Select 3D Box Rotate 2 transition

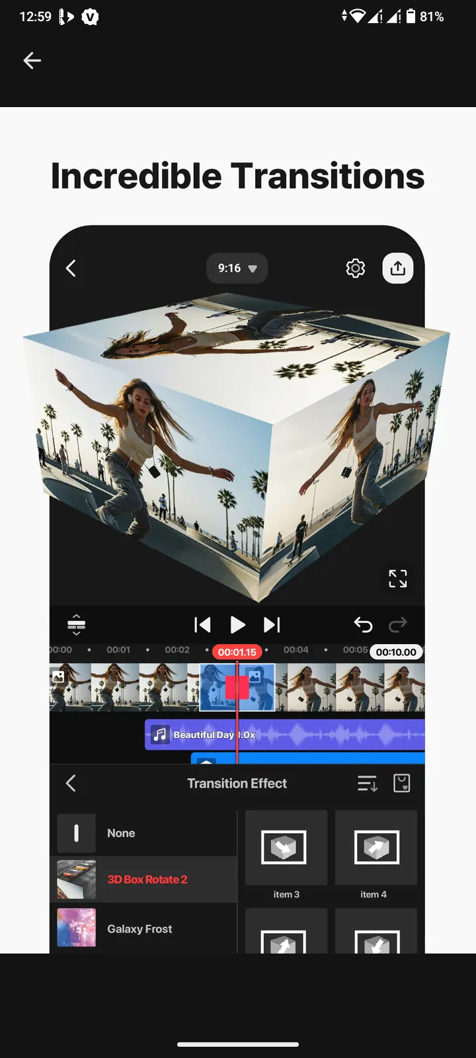(x=143, y=879)
